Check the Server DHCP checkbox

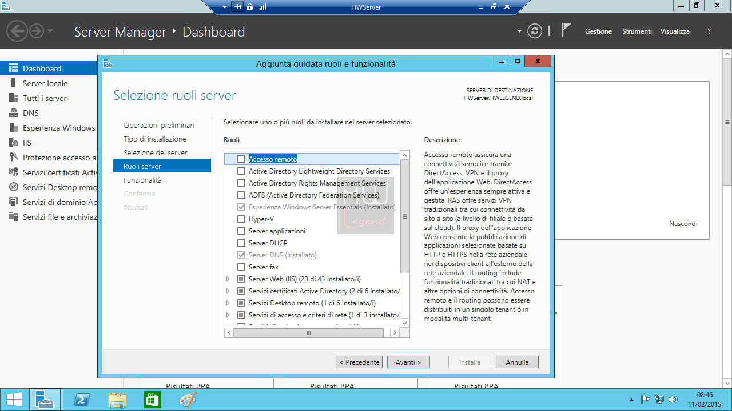241,243
